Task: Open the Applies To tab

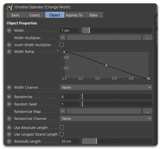Action: coord(74,15)
